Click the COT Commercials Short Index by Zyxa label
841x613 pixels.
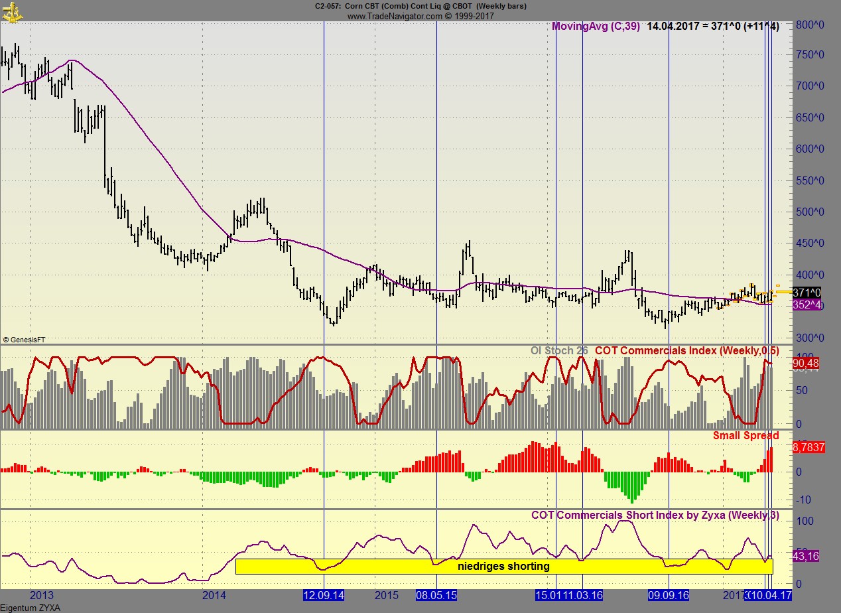(x=655, y=515)
